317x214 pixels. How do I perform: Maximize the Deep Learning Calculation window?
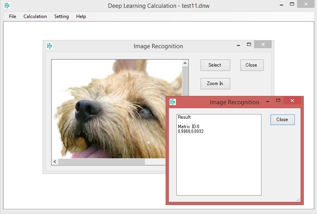tap(292, 4)
